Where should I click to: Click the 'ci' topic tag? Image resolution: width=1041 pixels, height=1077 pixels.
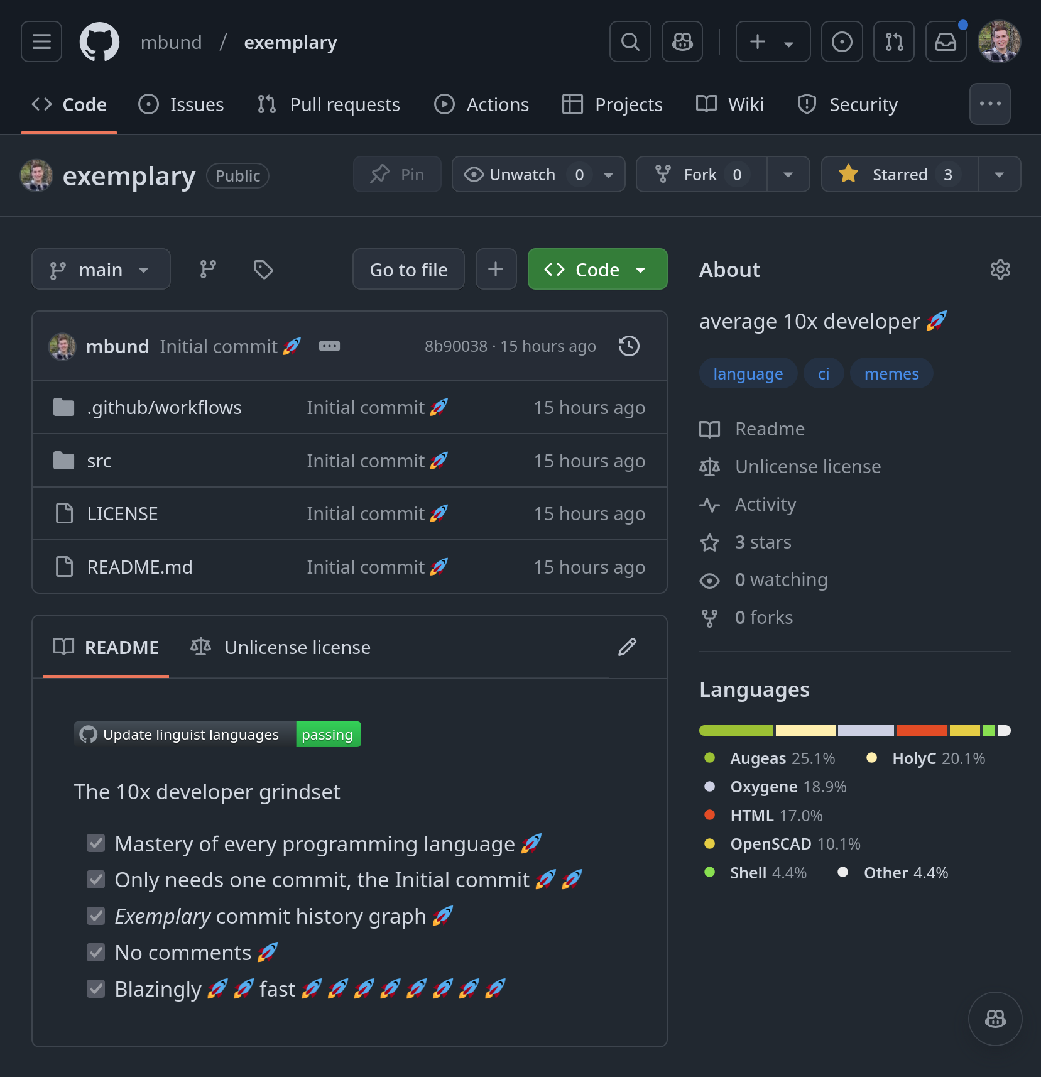point(824,374)
